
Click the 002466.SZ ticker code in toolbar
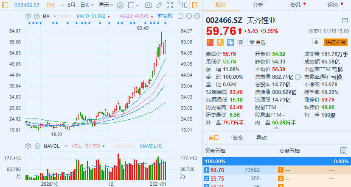tap(27, 5)
